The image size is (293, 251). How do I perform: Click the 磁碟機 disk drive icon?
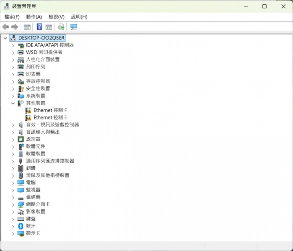tap(21, 198)
